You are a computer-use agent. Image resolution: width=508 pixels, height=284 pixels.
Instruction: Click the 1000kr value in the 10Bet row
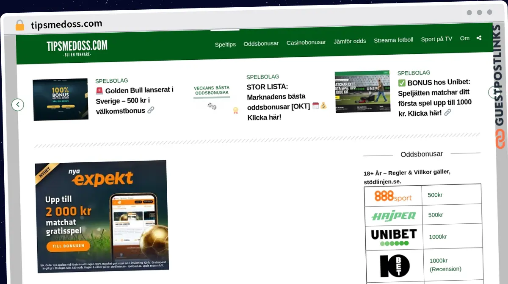(439, 261)
